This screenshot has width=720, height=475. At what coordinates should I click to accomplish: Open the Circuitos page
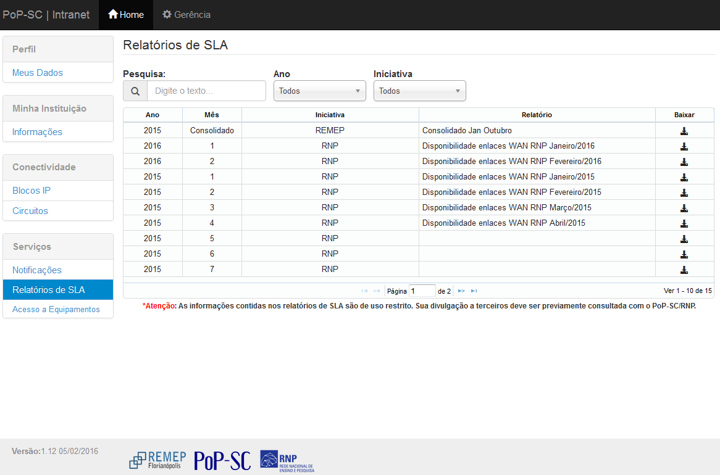(31, 210)
